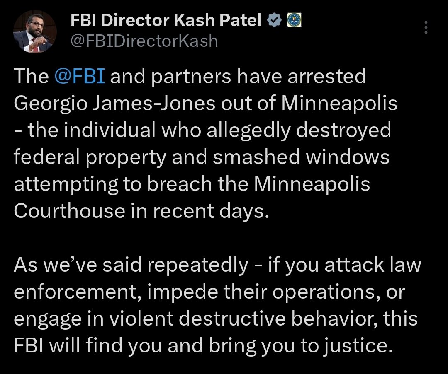The width and height of the screenshot is (448, 374).
Task: Click the FBI seal affiliation badge
Action: [295, 19]
